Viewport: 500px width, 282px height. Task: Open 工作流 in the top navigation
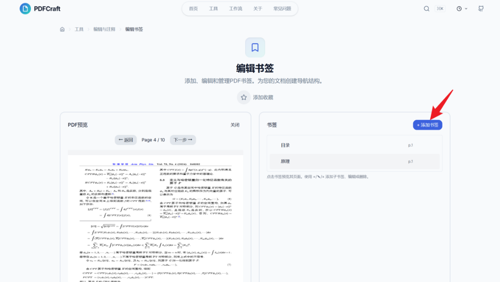[x=236, y=9]
